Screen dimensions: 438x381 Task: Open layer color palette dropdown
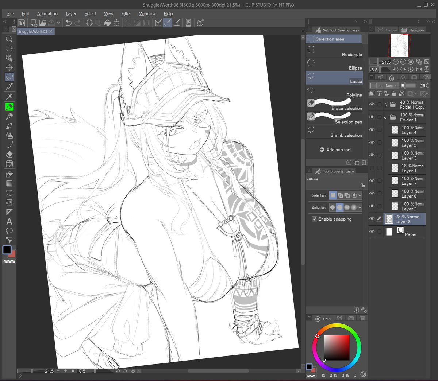click(376, 86)
